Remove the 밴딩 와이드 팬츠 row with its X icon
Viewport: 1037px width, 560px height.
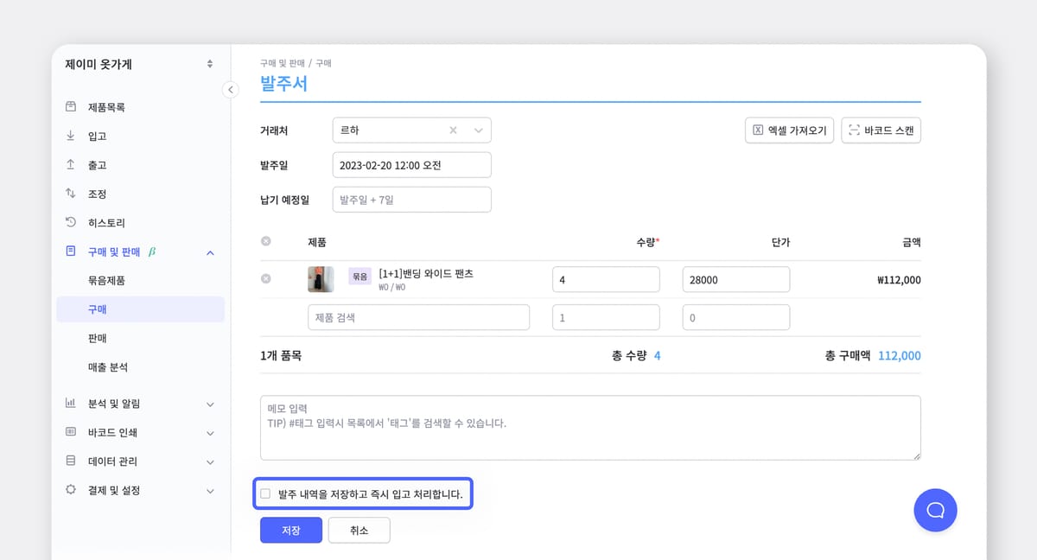point(266,278)
